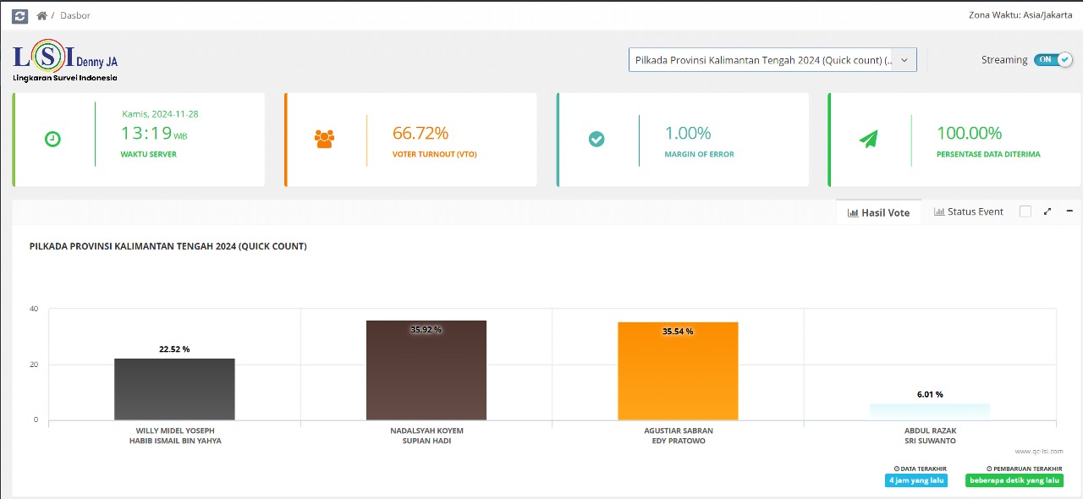This screenshot has height=499, width=1083.
Task: Tick the checkbox beside Status Event tab
Action: click(1025, 211)
